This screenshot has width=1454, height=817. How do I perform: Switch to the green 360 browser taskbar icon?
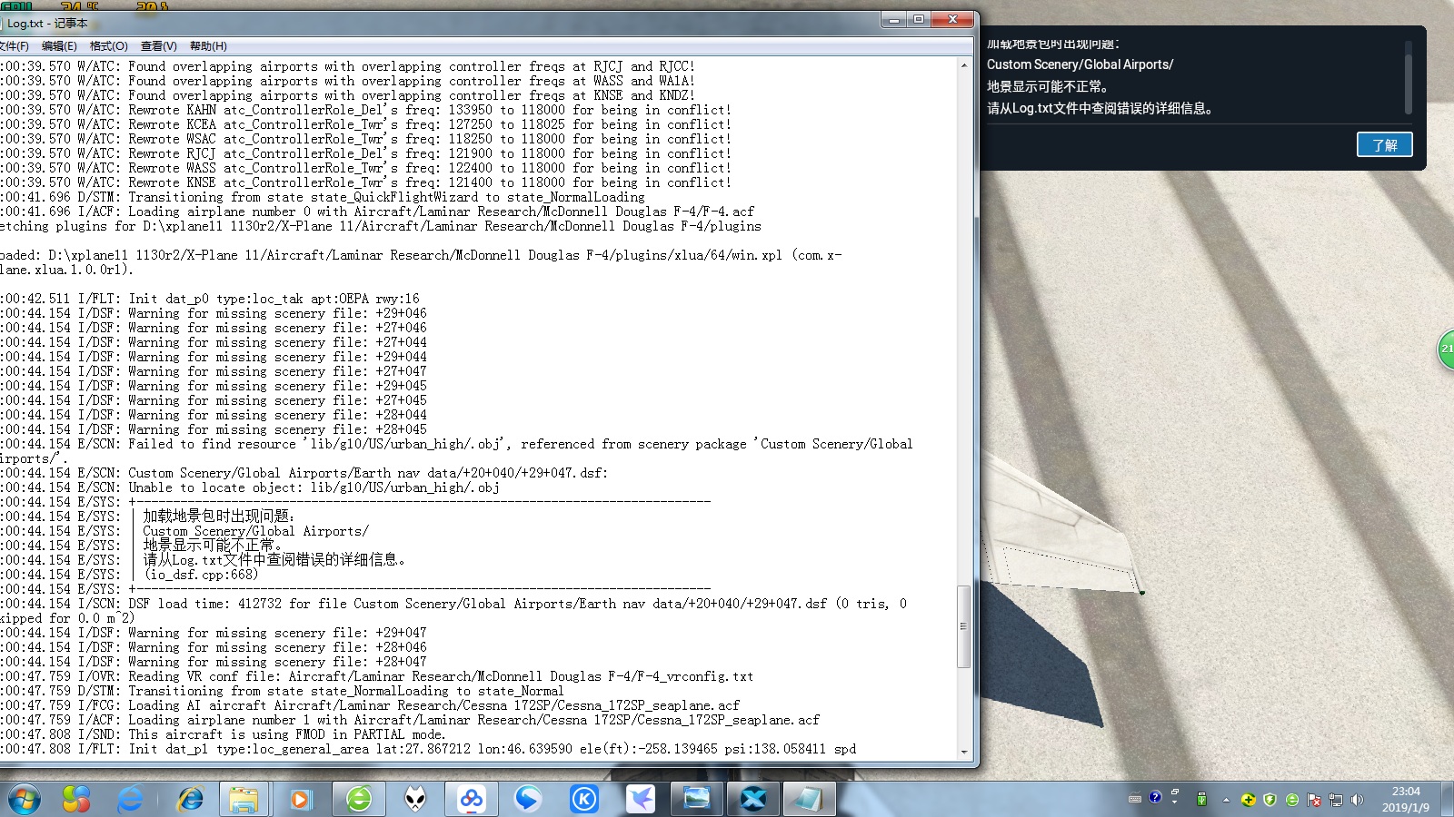(359, 799)
